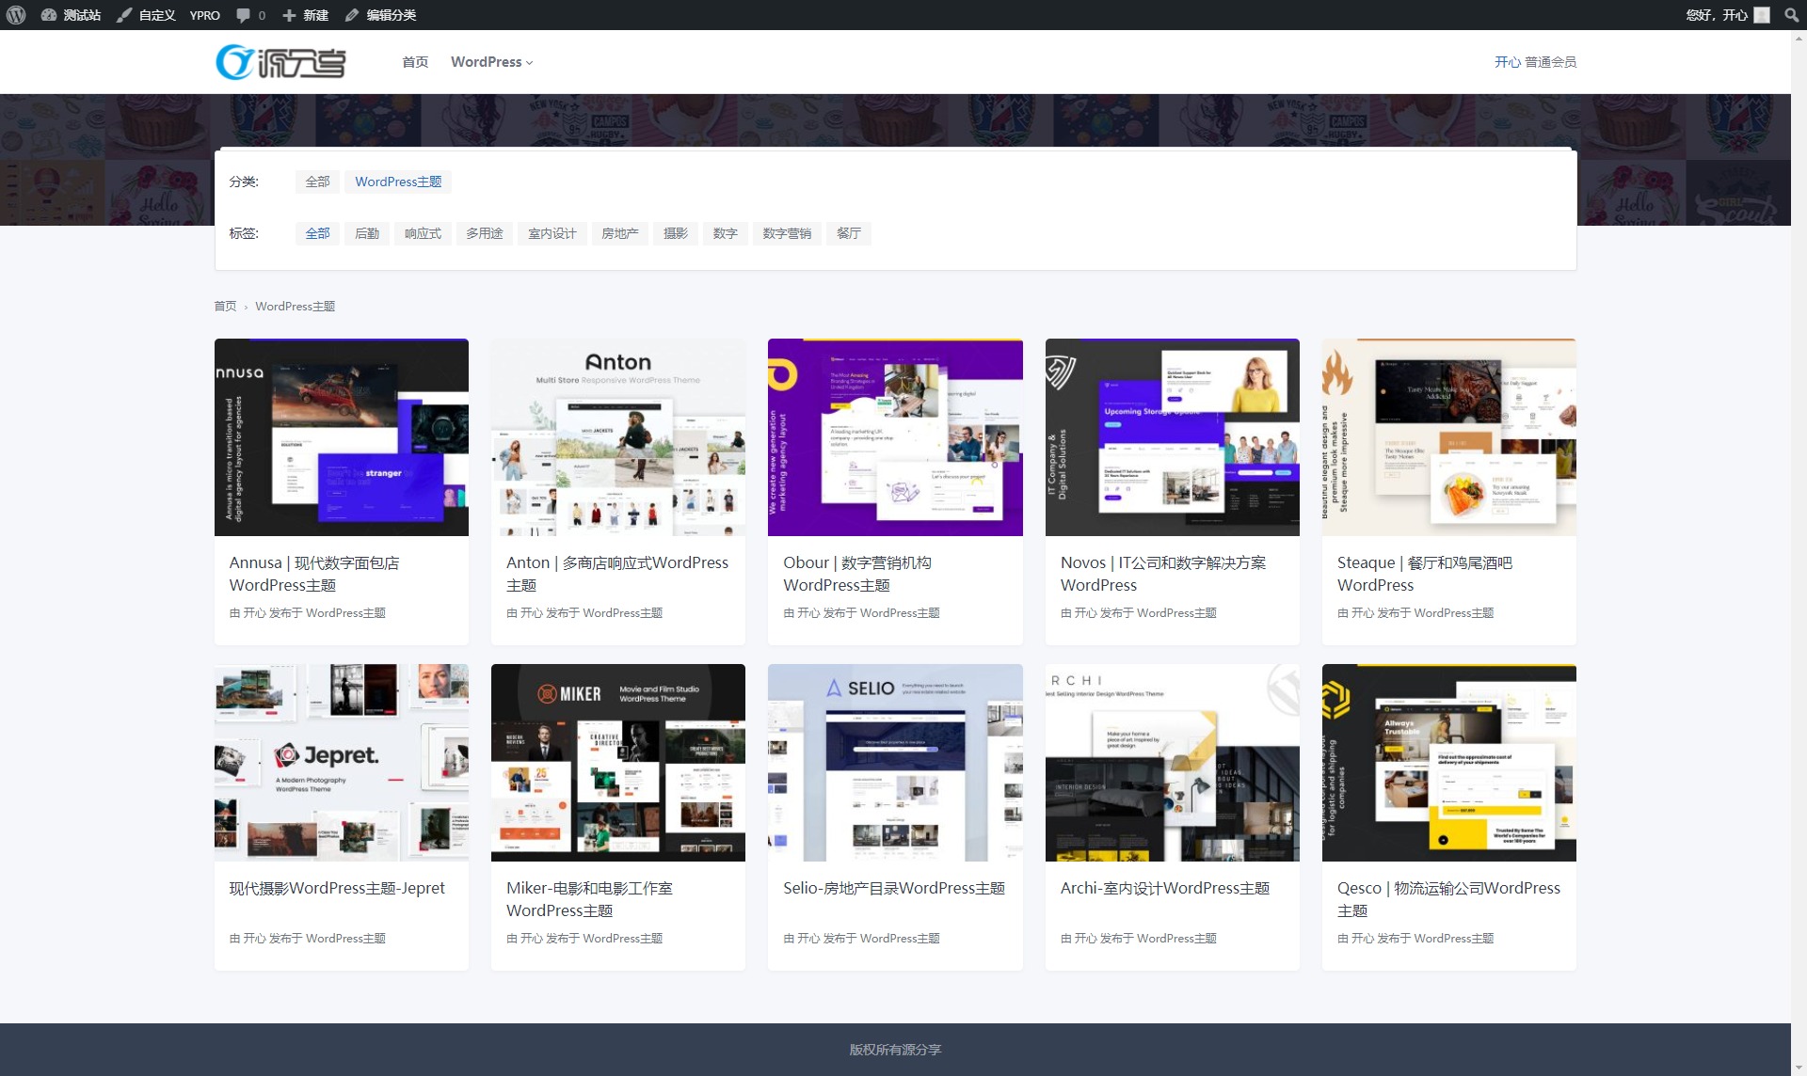The width and height of the screenshot is (1807, 1076).
Task: Open the Anton multi store thumbnail
Action: 618,437
